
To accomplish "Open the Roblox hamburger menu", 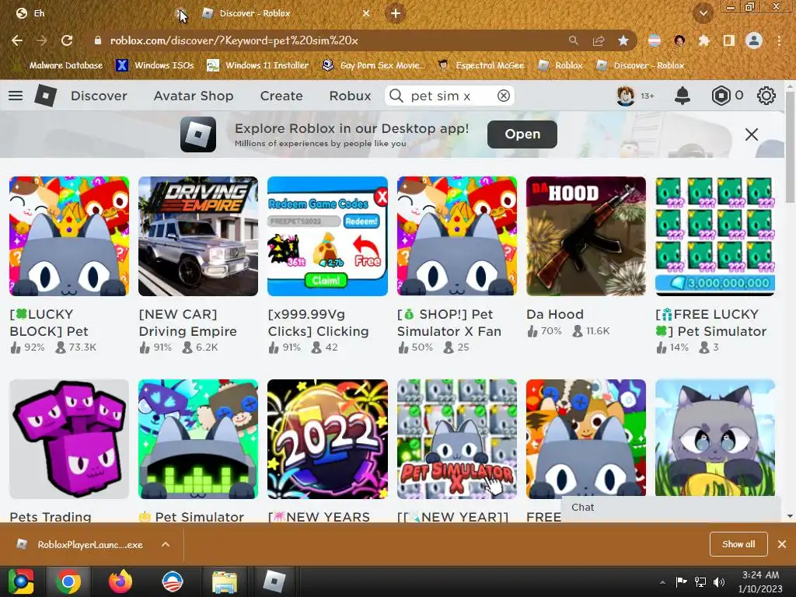I will pyautogui.click(x=16, y=96).
